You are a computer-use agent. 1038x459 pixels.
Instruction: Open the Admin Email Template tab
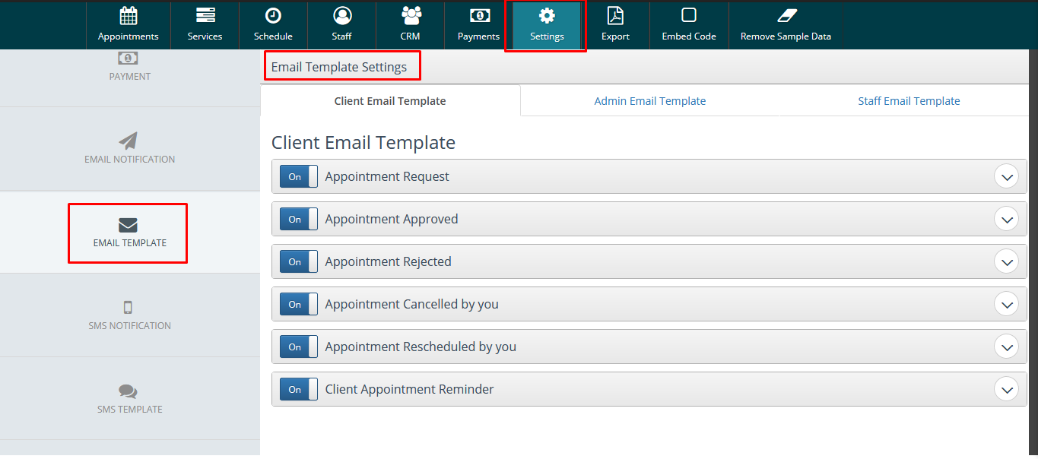click(650, 100)
